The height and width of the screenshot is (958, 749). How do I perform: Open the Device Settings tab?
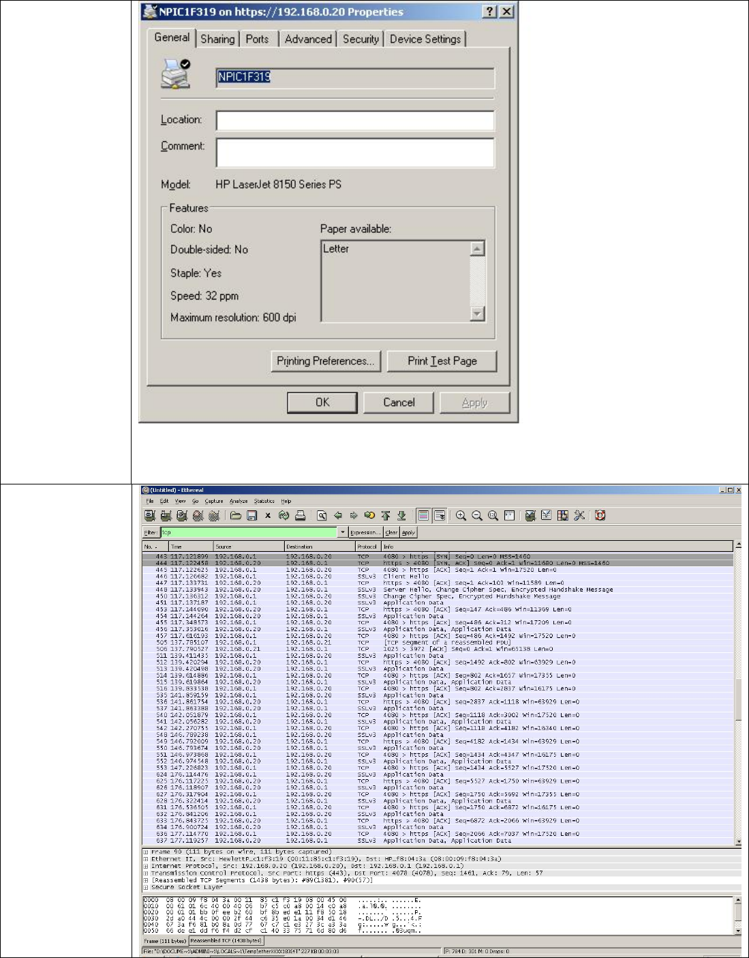[425, 40]
